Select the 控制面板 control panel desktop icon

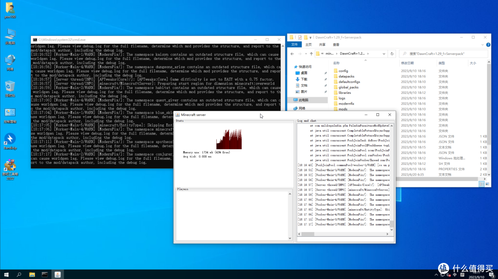coord(10,115)
